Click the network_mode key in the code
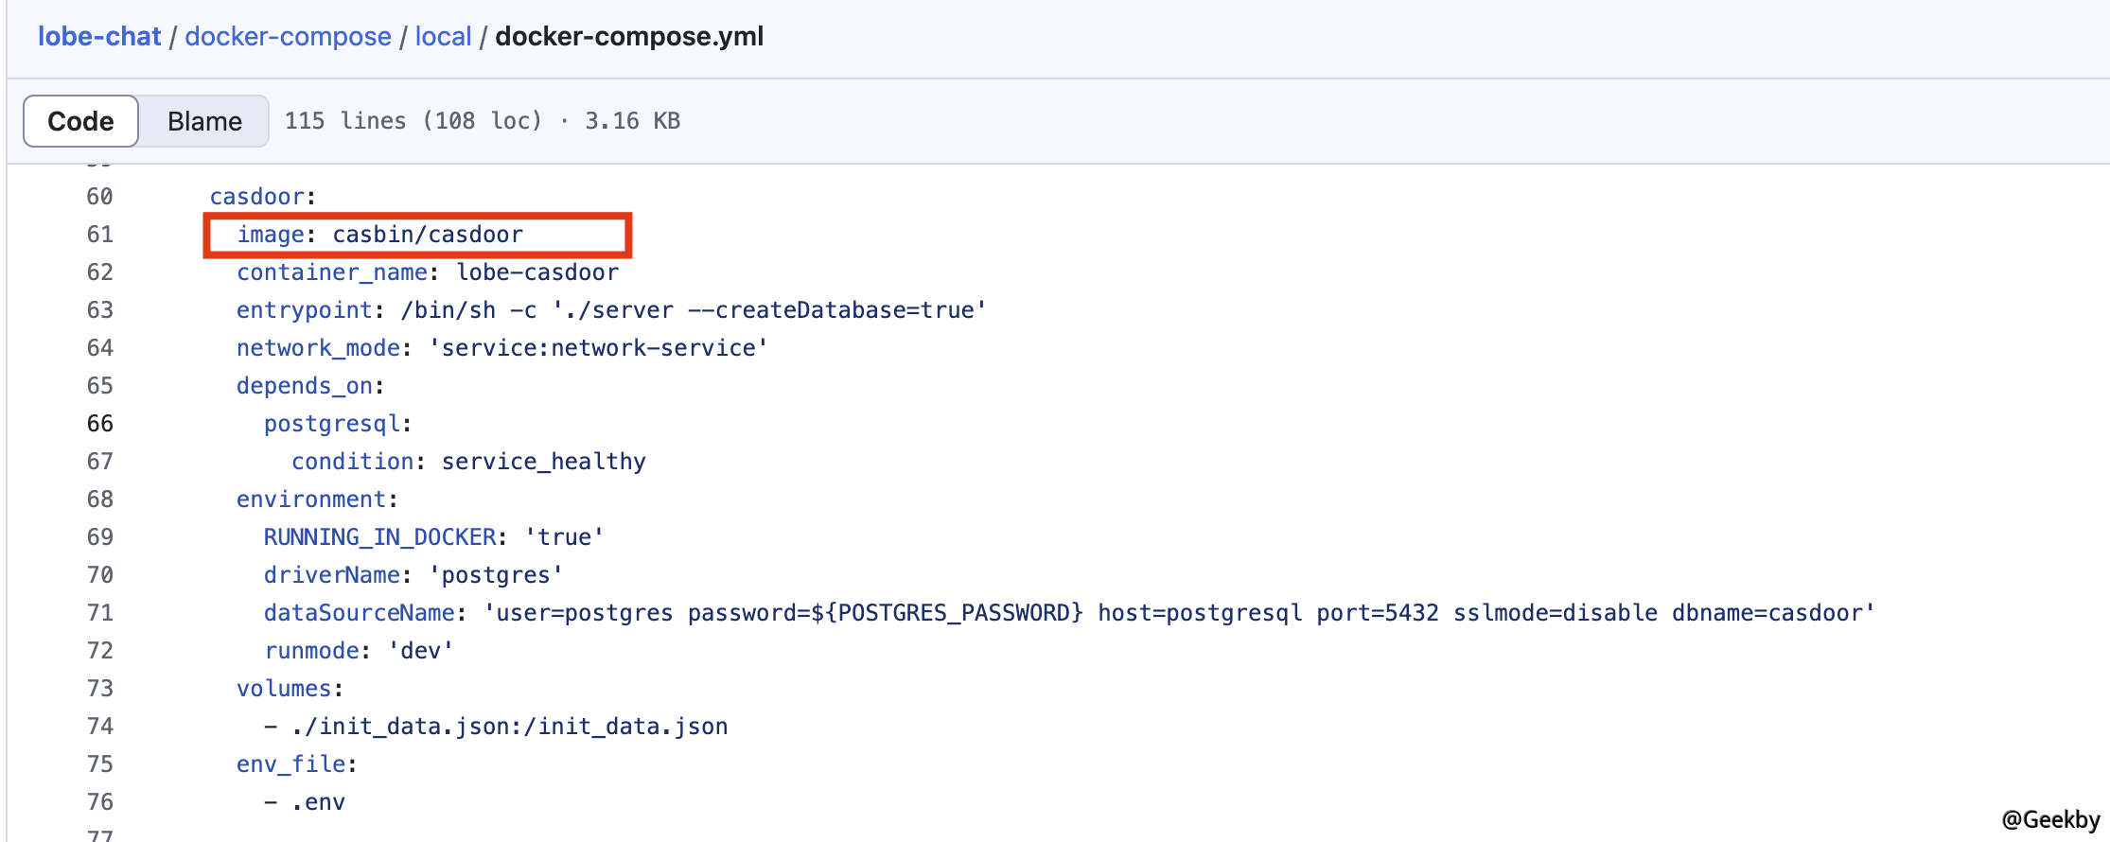This screenshot has height=842, width=2110. [x=319, y=348]
